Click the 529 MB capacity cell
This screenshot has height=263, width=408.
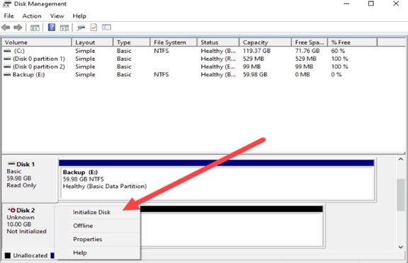(253, 59)
